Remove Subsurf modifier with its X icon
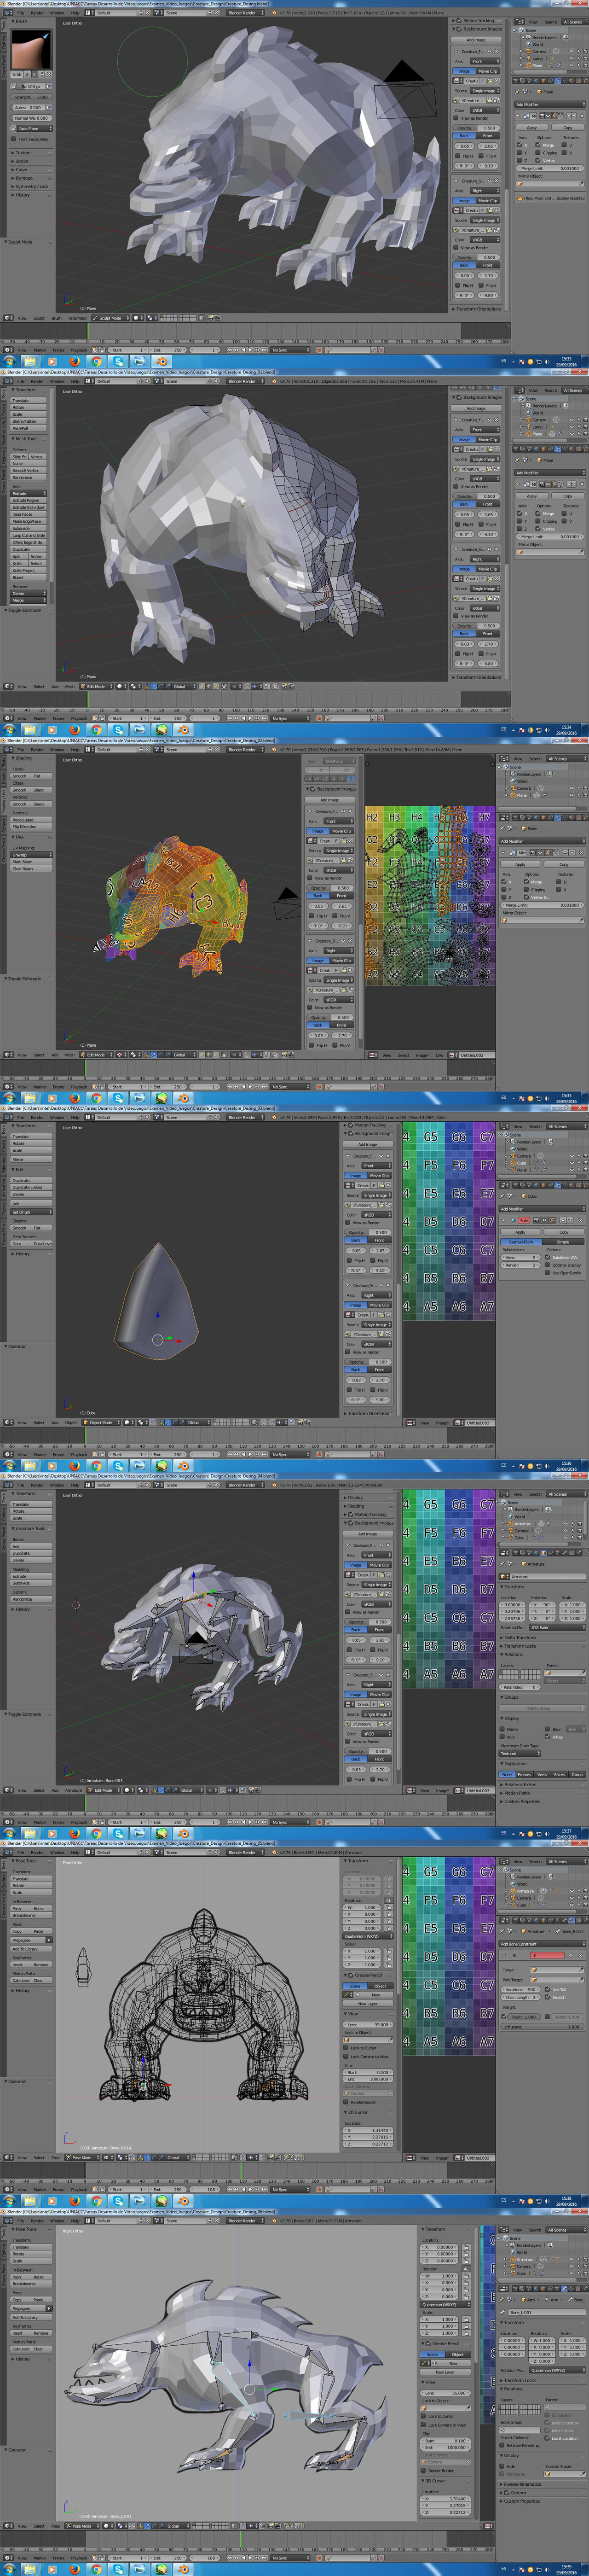589x2576 pixels. point(581,1220)
